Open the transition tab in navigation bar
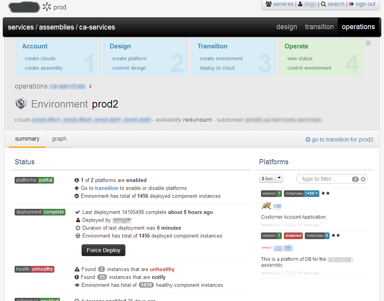The image size is (384, 301). (x=319, y=27)
